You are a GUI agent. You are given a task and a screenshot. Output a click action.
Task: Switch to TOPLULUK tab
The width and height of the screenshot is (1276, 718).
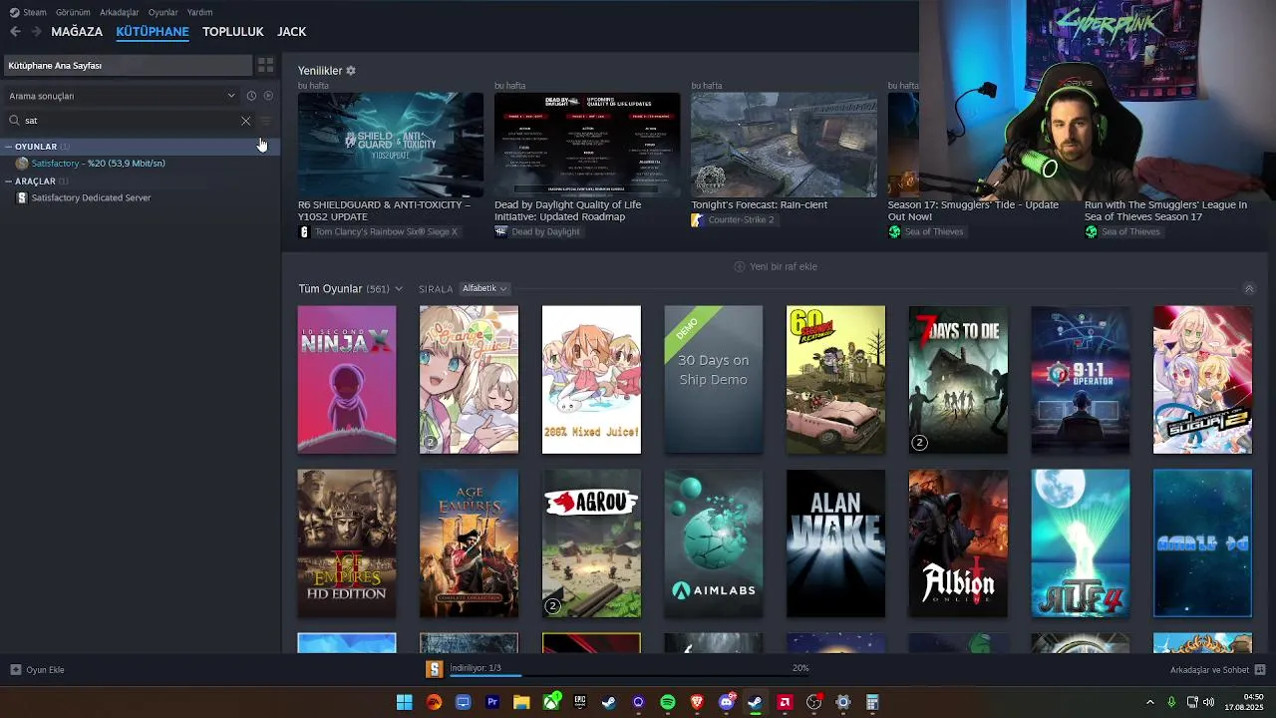pos(233,32)
